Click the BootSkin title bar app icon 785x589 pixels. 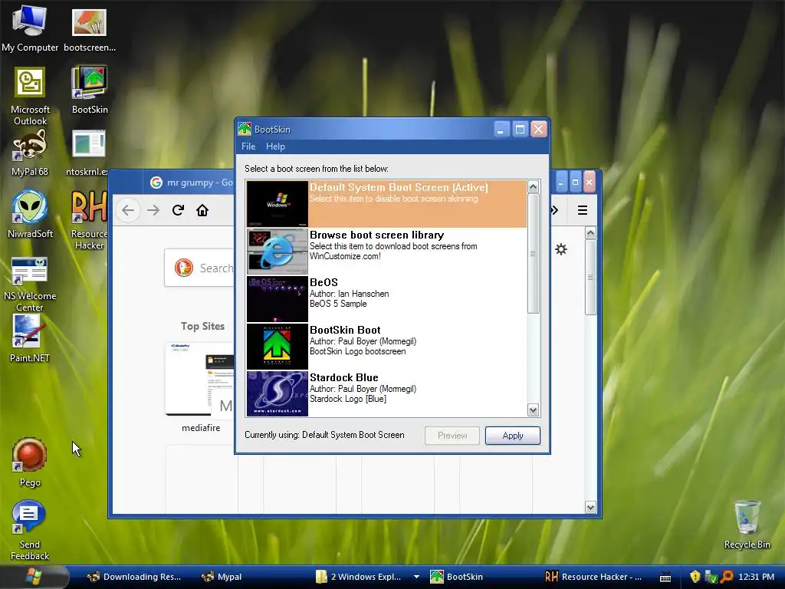pyautogui.click(x=245, y=129)
